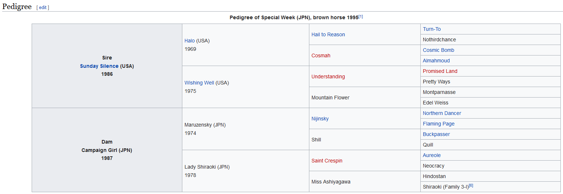The width and height of the screenshot is (563, 194).
Task: Click citation 1 after the pedigree title
Action: pos(361,16)
